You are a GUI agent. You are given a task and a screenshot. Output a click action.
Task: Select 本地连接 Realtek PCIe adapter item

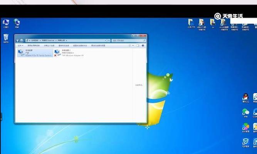(35, 53)
